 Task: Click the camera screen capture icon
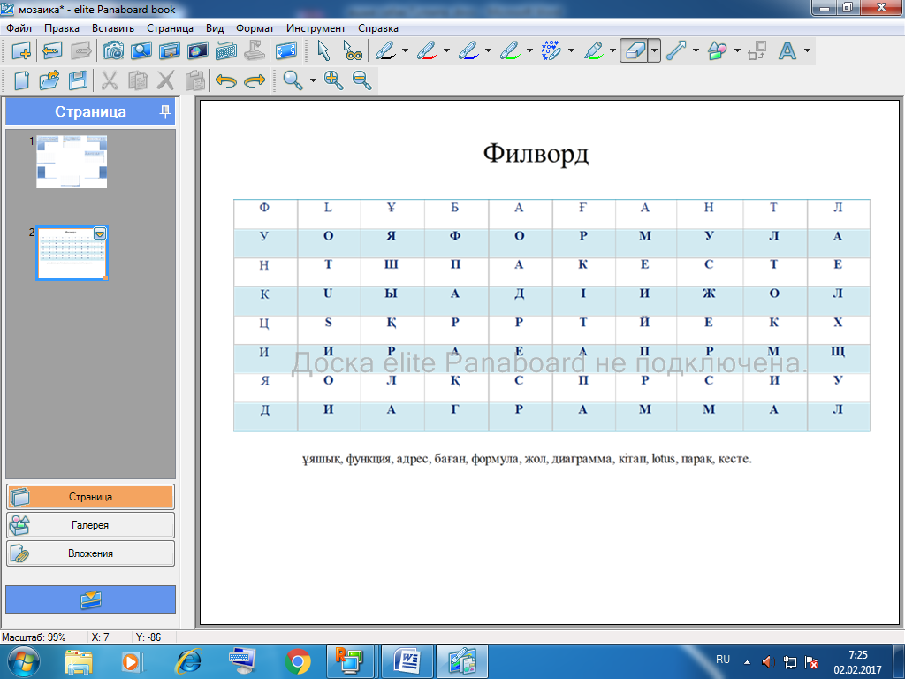pyautogui.click(x=113, y=51)
